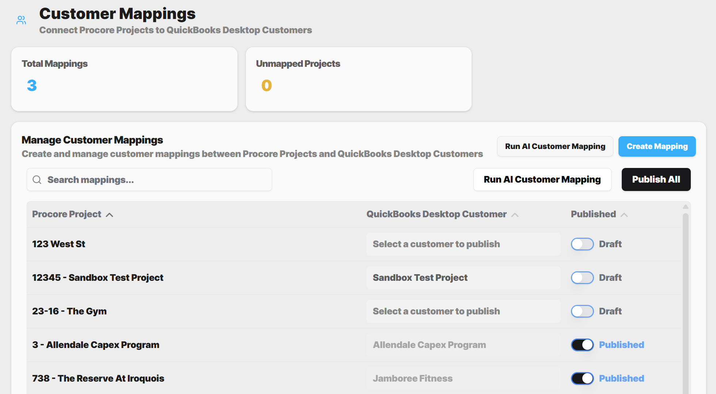Enable publish for 12345 - Sandbox Test Project
The image size is (716, 394).
583,278
